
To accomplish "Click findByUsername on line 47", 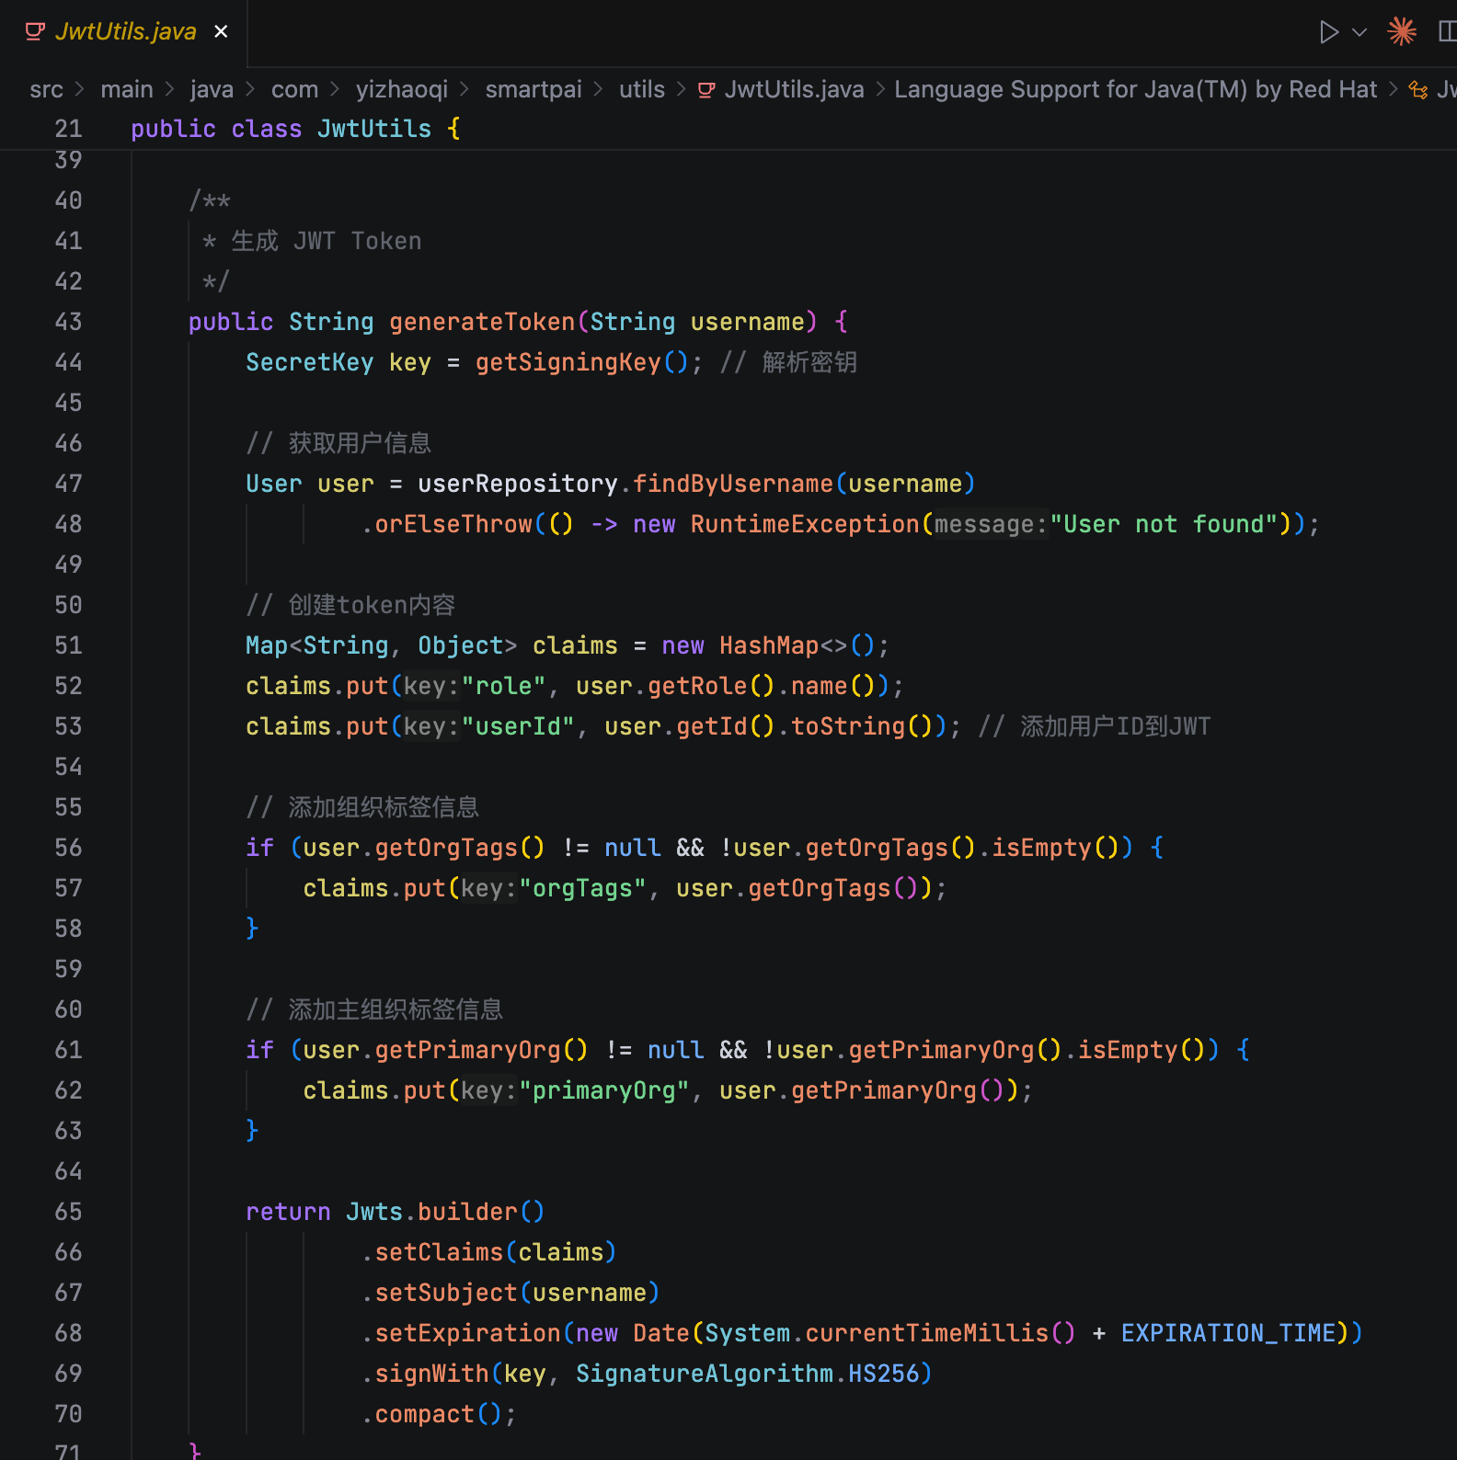I will pos(733,484).
